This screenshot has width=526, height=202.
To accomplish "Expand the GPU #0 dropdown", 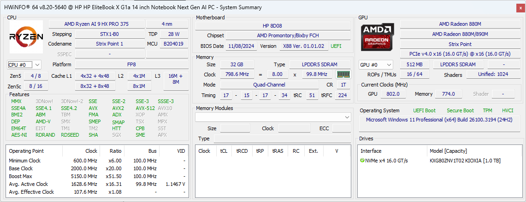I will point(376,65).
